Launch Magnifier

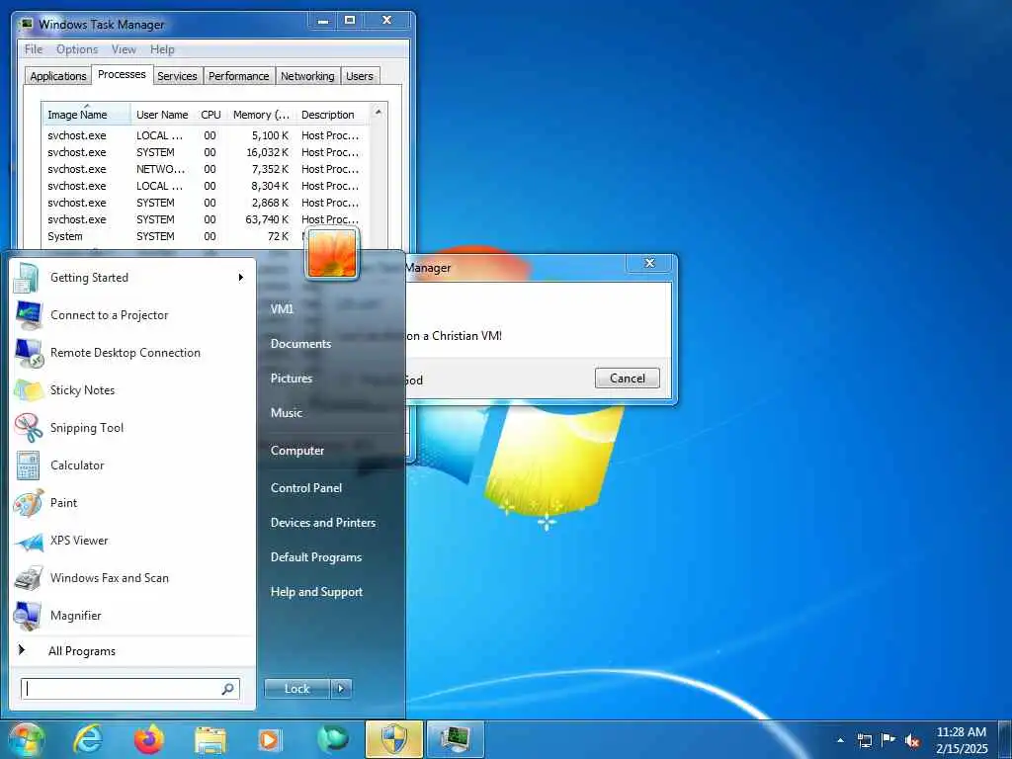132,615
